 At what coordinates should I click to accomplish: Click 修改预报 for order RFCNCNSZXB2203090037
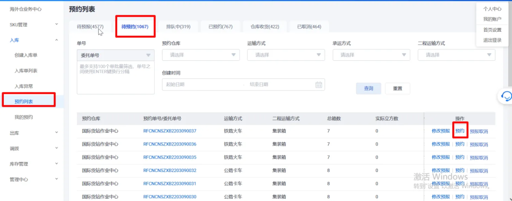click(x=440, y=131)
